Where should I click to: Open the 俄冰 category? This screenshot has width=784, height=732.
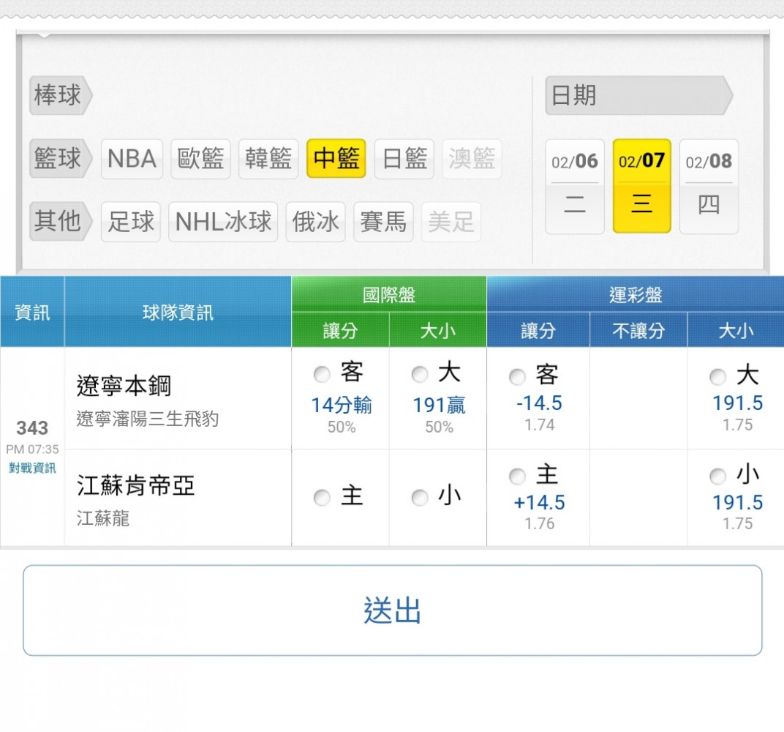coord(315,222)
